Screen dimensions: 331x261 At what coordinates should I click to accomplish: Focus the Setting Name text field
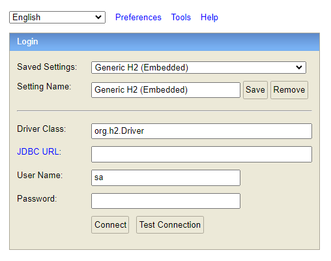(x=165, y=90)
